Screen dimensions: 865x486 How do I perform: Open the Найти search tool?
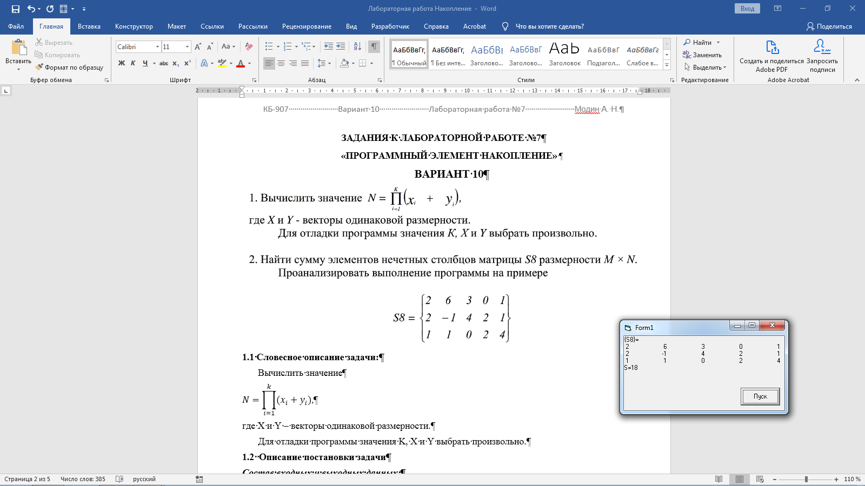tap(697, 42)
